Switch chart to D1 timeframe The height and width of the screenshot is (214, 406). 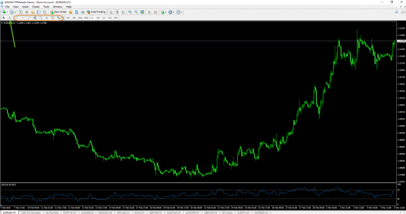[x=104, y=18]
